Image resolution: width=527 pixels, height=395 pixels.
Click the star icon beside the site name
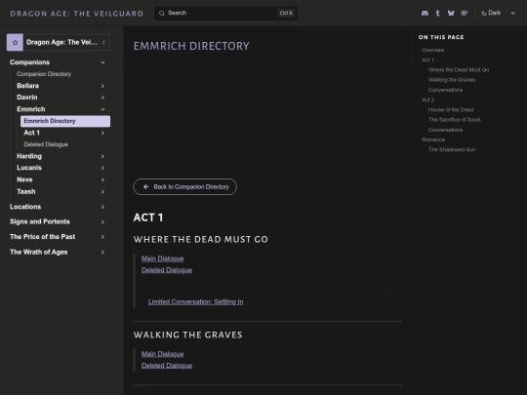click(15, 42)
